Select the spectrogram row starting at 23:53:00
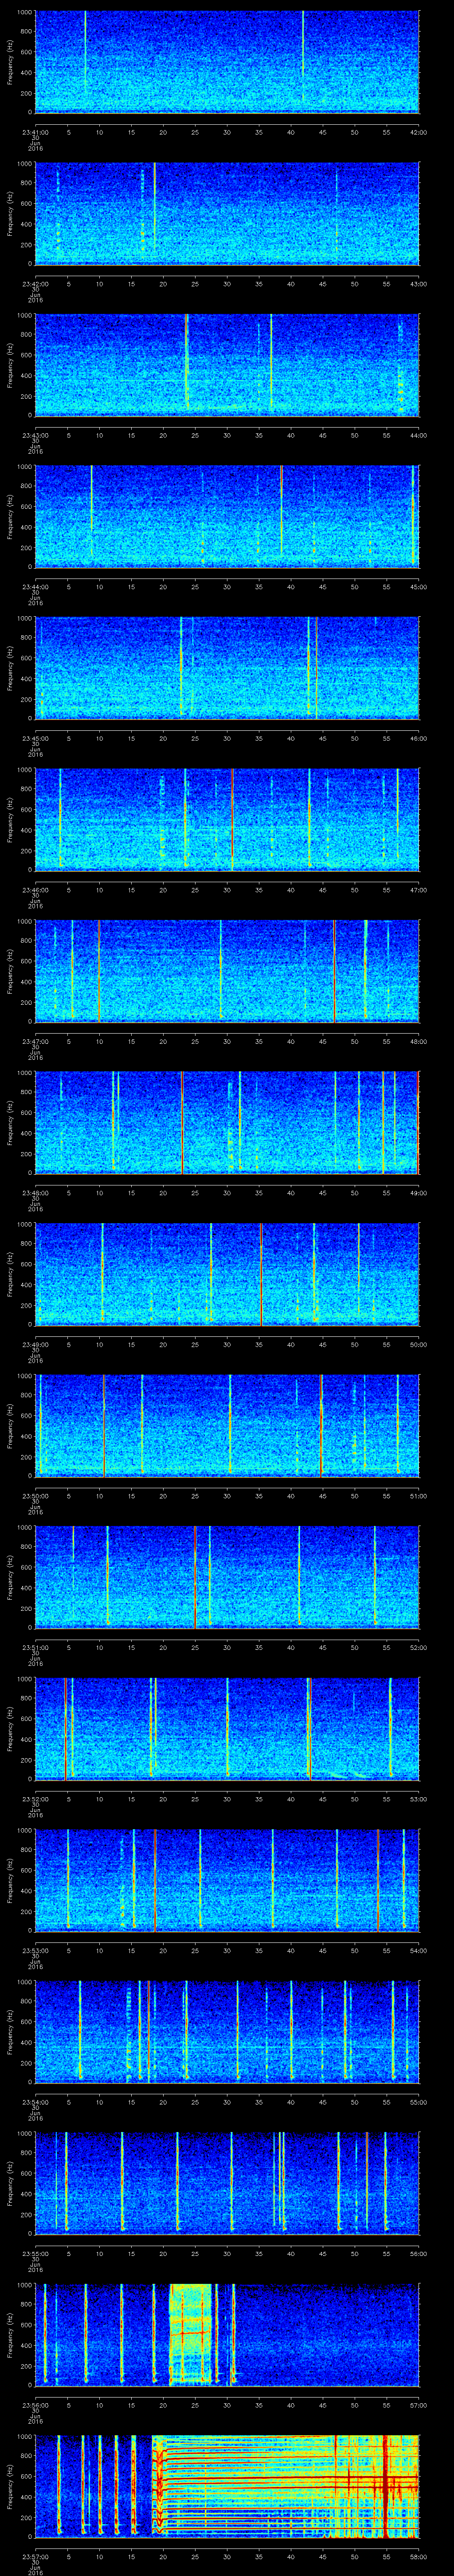Viewport: 454px width, 2576px height. (x=227, y=1879)
